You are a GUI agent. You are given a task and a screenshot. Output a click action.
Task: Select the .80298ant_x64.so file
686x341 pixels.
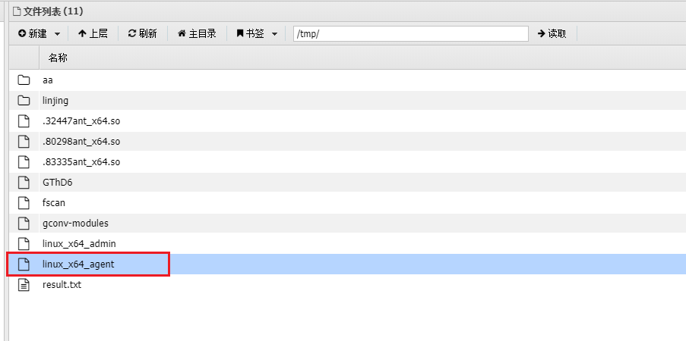(x=81, y=141)
